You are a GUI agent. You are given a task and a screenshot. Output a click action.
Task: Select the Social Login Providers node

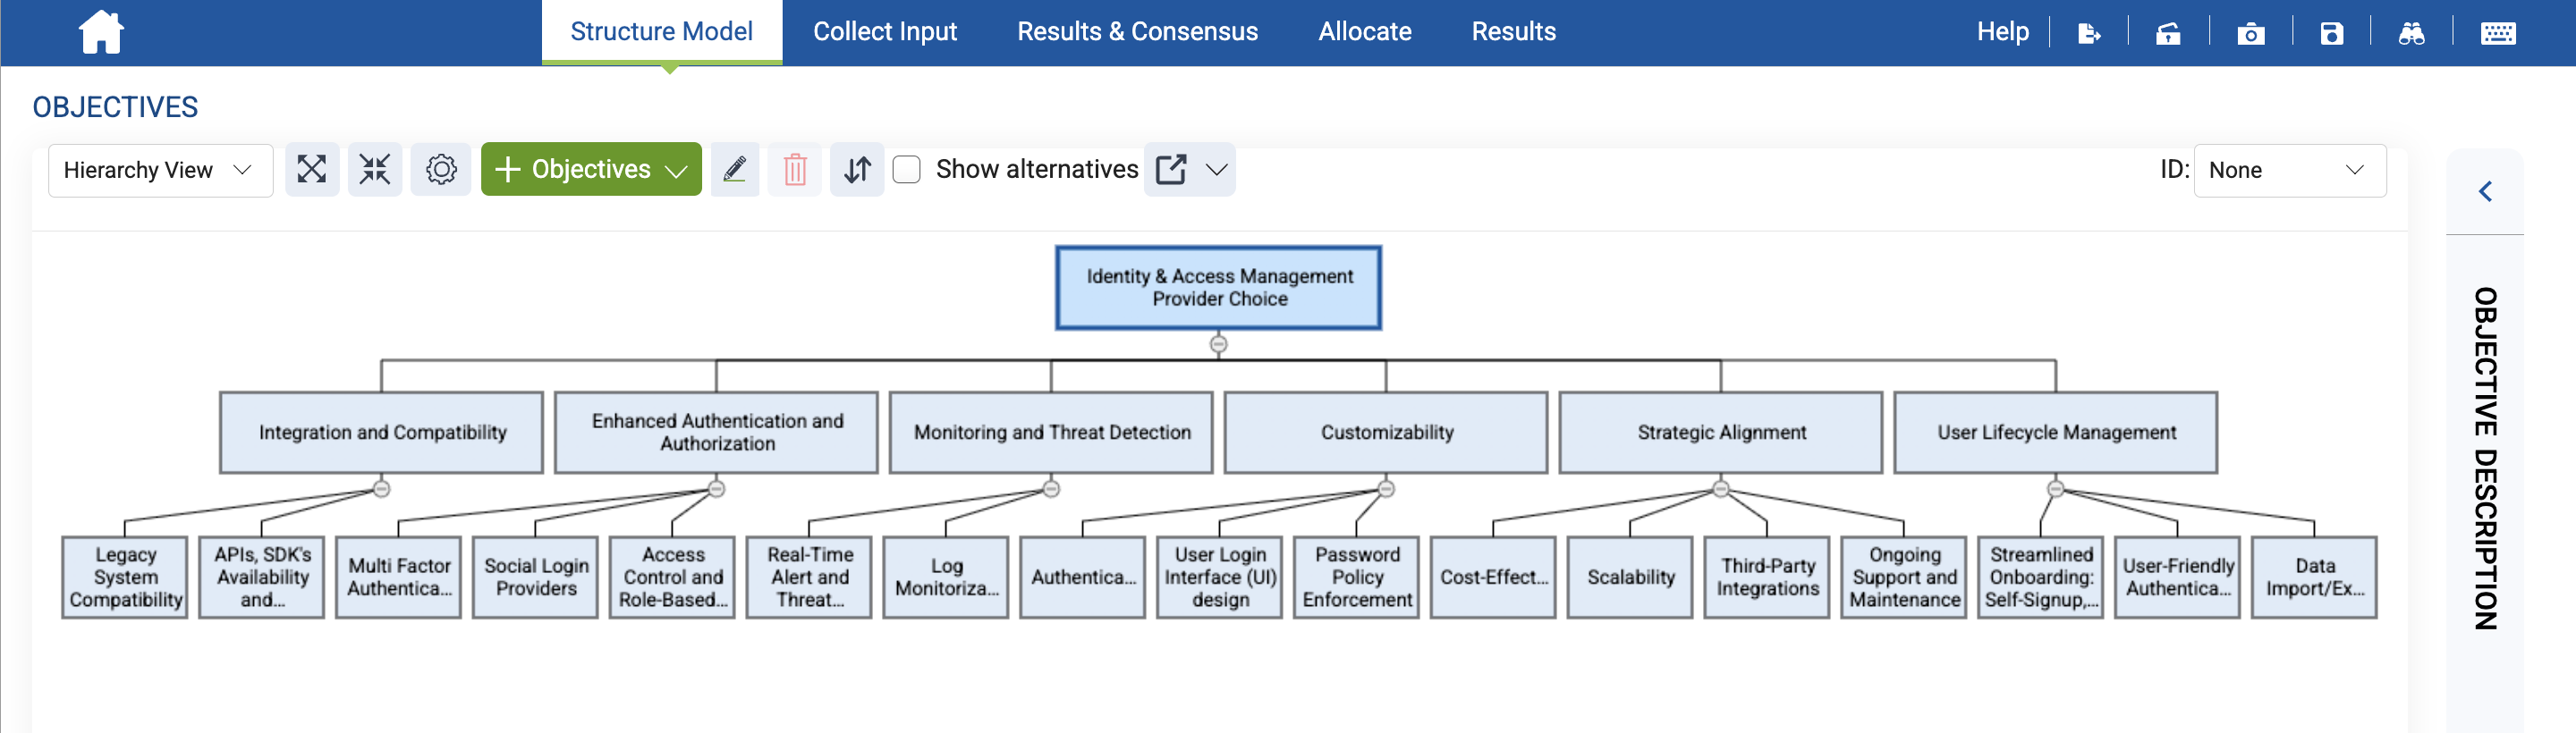(536, 577)
